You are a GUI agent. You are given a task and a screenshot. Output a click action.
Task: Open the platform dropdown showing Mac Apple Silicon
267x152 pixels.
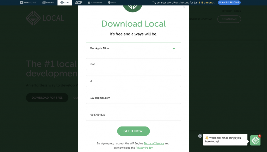(x=133, y=48)
